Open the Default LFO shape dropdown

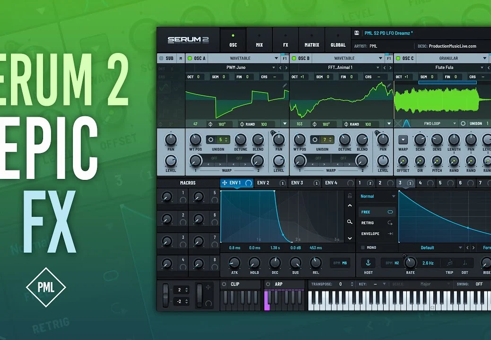431,248
